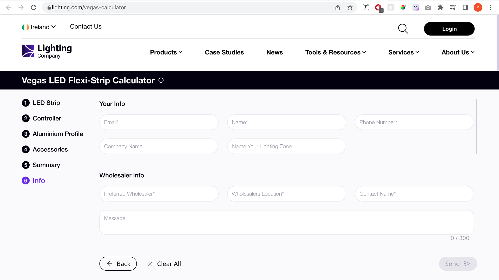The width and height of the screenshot is (499, 280).
Task: Expand the Tools & Resources menu
Action: pos(335,52)
